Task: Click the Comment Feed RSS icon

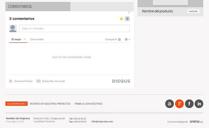Action: 11,81
